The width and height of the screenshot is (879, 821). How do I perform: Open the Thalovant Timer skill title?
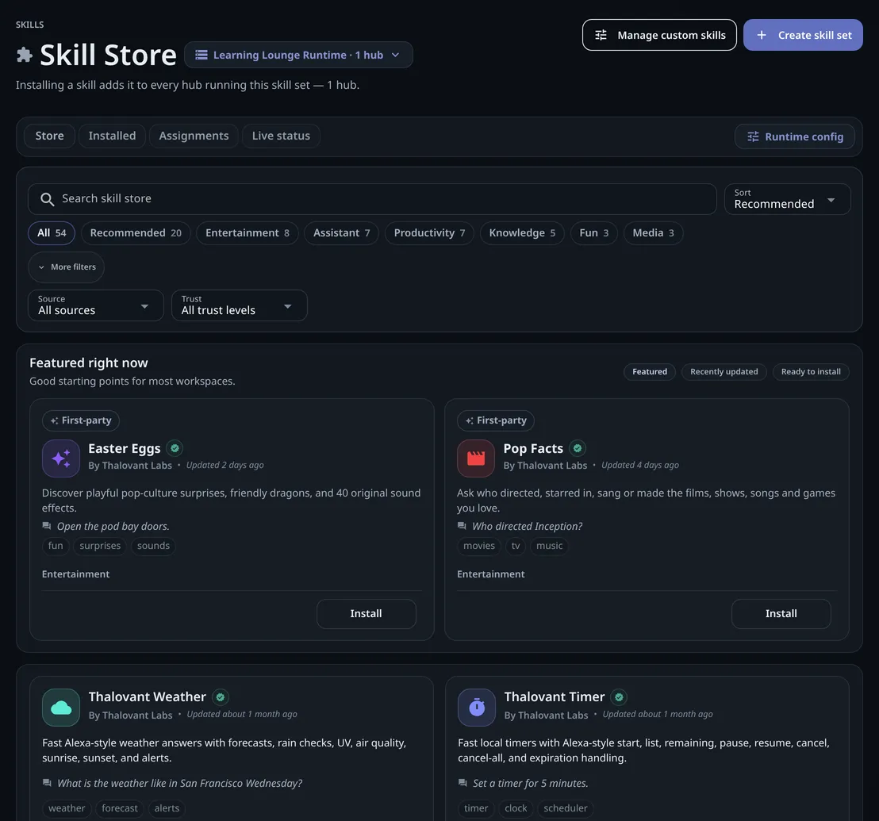554,696
